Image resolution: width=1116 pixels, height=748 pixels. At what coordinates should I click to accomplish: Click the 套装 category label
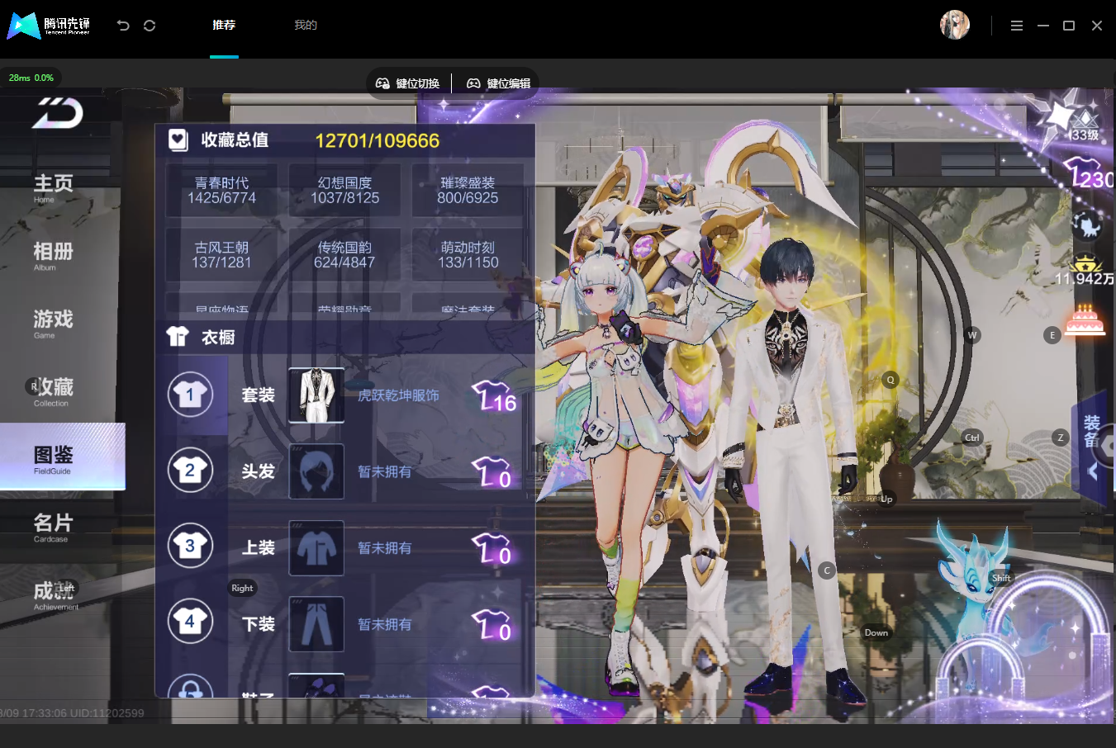[x=258, y=395]
